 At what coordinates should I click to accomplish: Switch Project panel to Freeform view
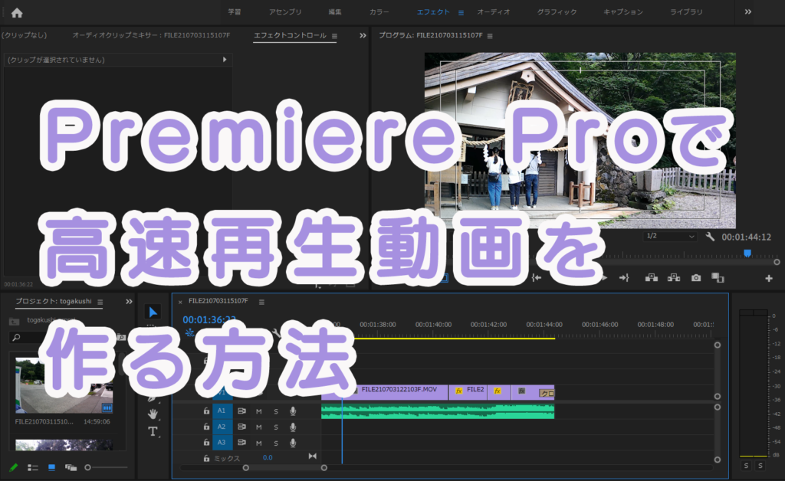pyautogui.click(x=71, y=467)
